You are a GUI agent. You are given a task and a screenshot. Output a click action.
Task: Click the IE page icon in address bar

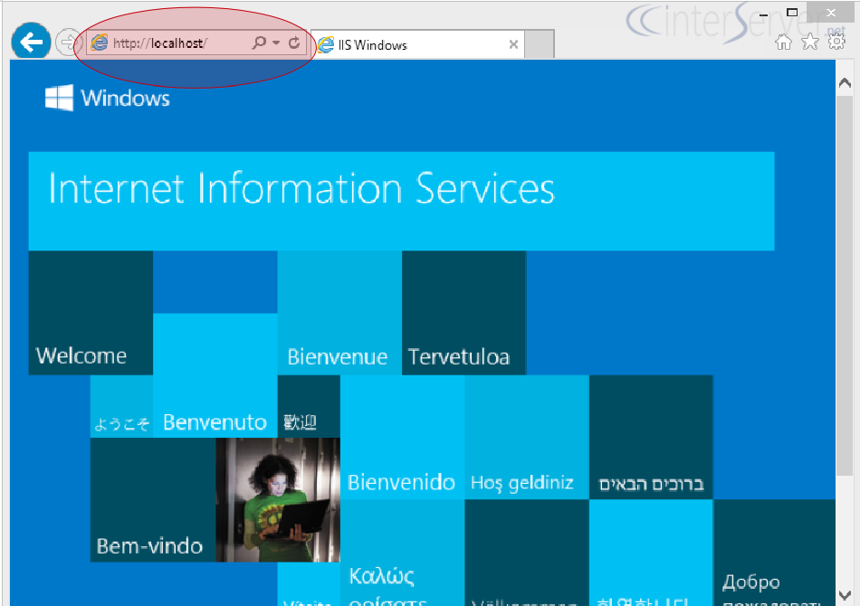(x=100, y=43)
